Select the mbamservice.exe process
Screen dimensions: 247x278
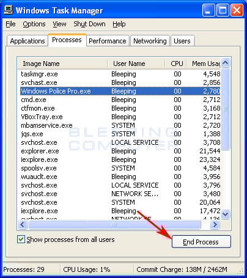[x=120, y=125]
